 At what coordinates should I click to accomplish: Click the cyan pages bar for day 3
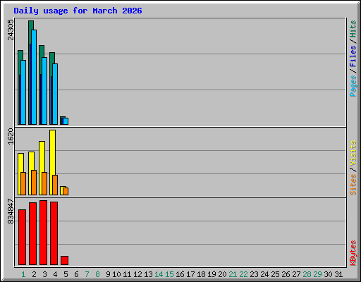pyautogui.click(x=44, y=91)
